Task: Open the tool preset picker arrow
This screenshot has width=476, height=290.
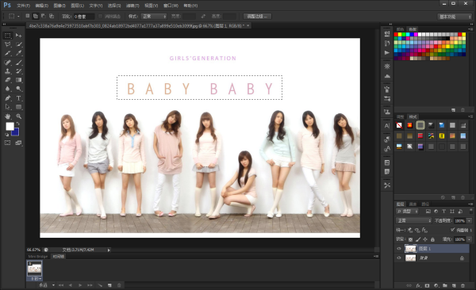Action: pos(18,17)
